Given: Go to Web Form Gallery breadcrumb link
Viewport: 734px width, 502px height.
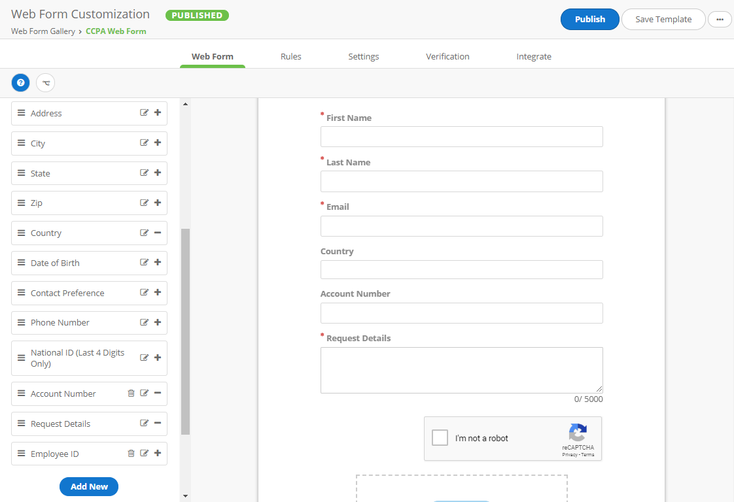Looking at the screenshot, I should 43,31.
